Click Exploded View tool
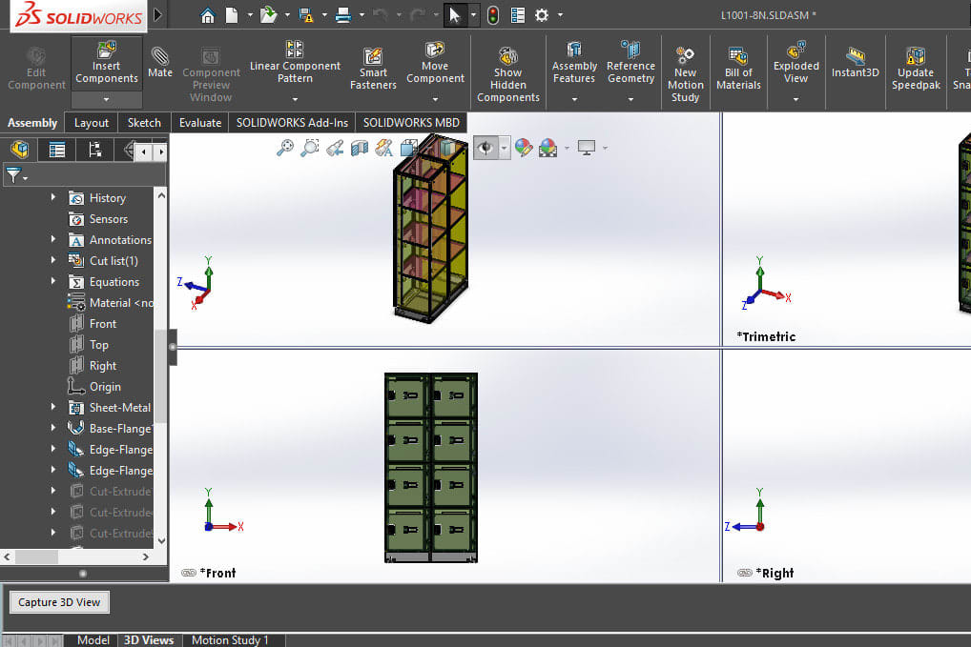This screenshot has width=971, height=647. (795, 63)
